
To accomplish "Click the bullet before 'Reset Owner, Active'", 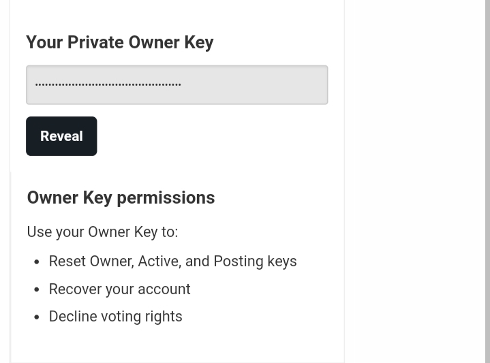I will point(37,262).
